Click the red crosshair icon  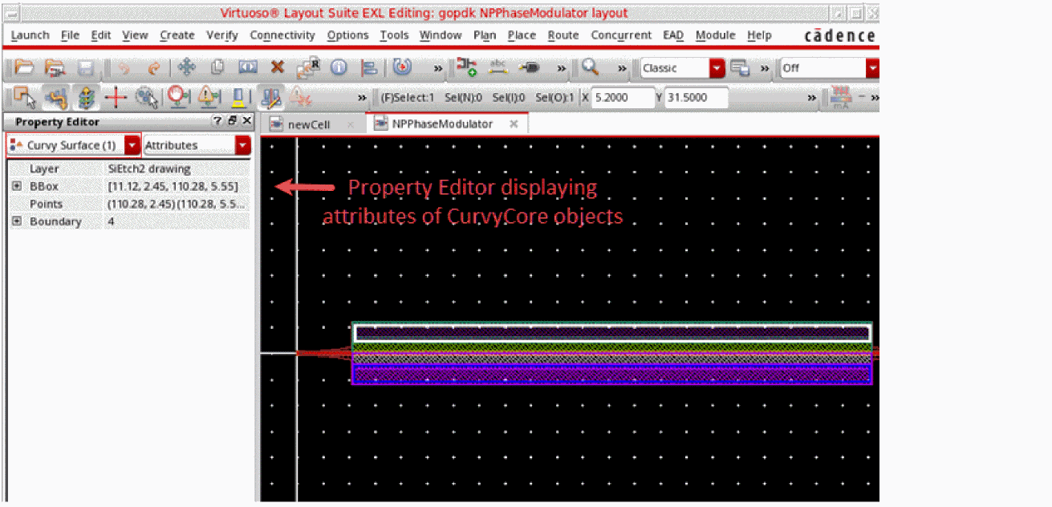click(116, 98)
